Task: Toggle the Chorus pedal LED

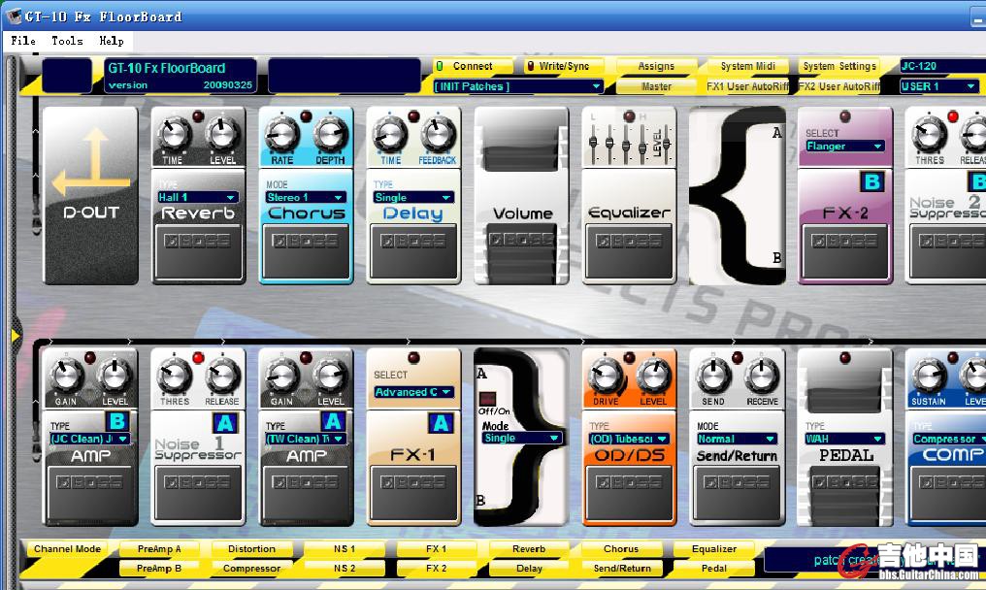Action: [307, 116]
